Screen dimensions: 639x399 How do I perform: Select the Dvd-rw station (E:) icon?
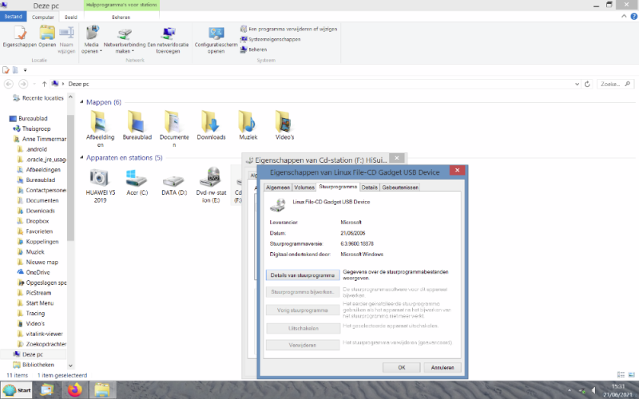tap(210, 180)
